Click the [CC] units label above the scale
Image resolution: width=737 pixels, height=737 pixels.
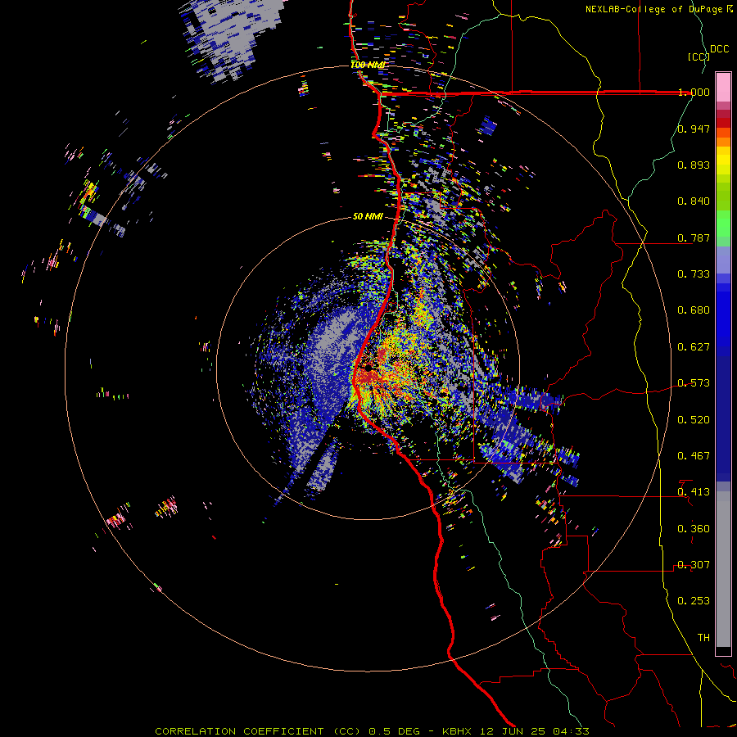[699, 57]
